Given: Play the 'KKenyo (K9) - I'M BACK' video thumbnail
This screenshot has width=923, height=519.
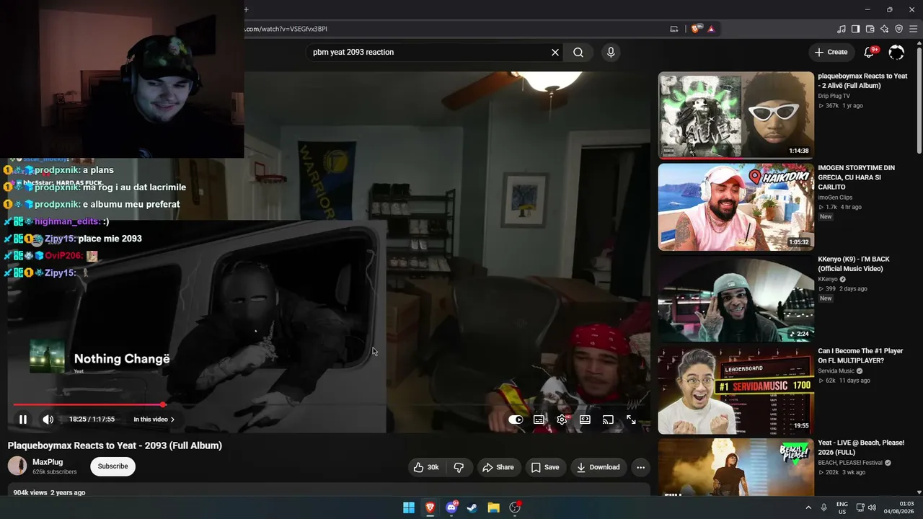Looking at the screenshot, I should pos(736,299).
